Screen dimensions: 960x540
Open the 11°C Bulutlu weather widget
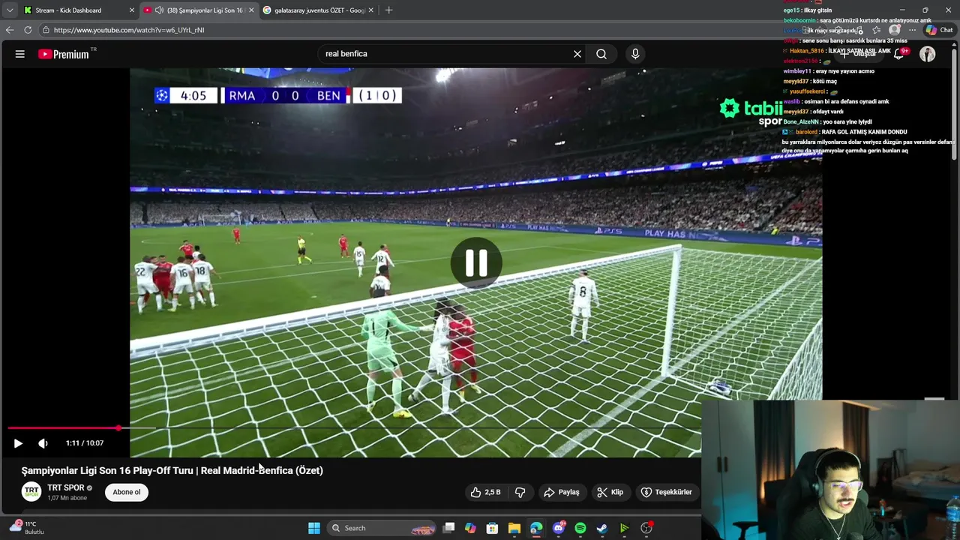click(27, 528)
